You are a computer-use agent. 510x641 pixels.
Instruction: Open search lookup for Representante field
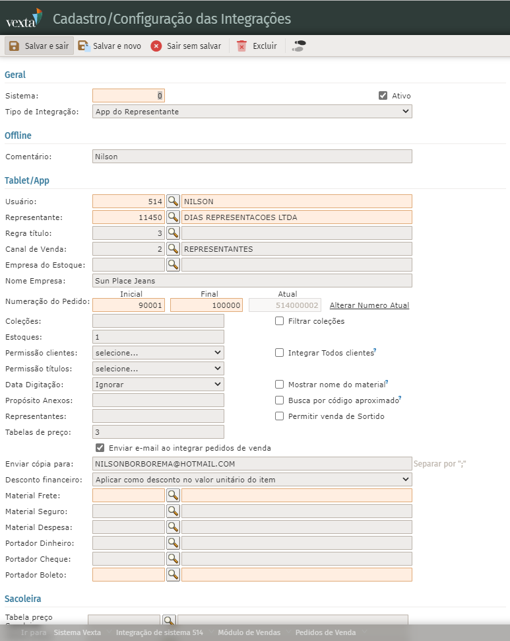173,217
